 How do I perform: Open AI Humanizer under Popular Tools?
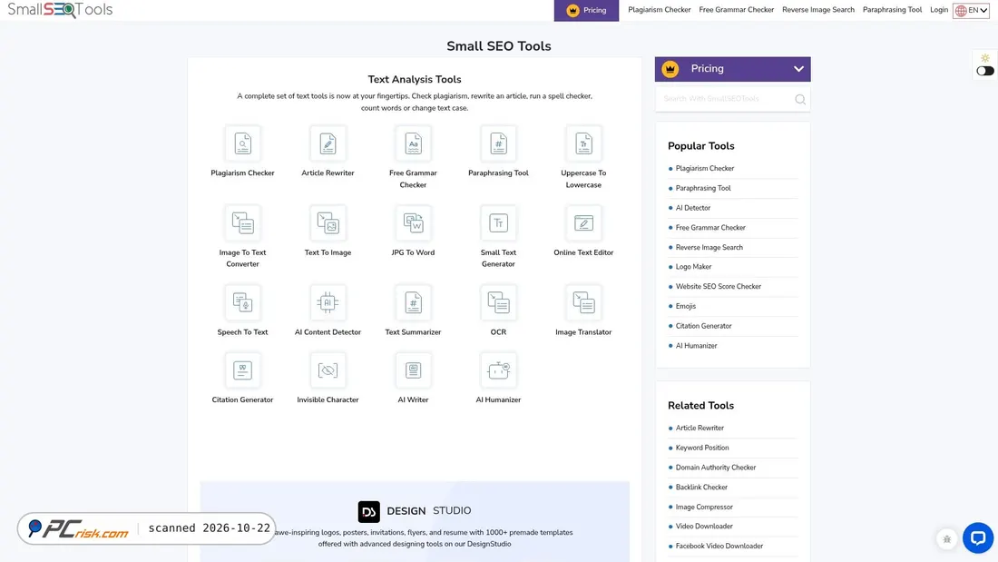point(696,345)
